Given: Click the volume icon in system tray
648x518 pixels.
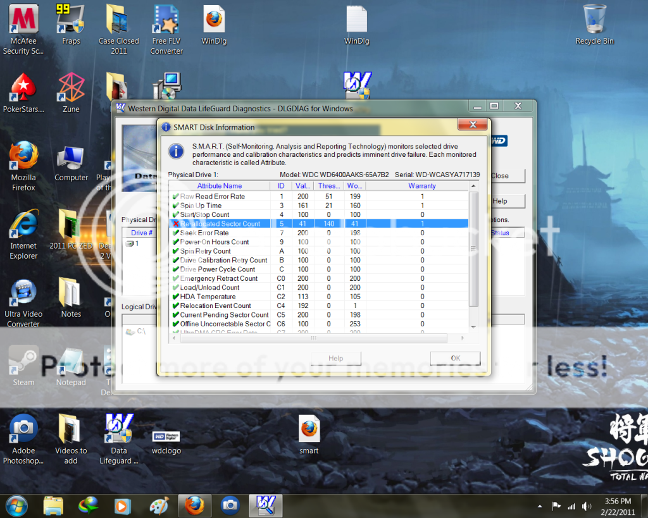Looking at the screenshot, I should 586,506.
